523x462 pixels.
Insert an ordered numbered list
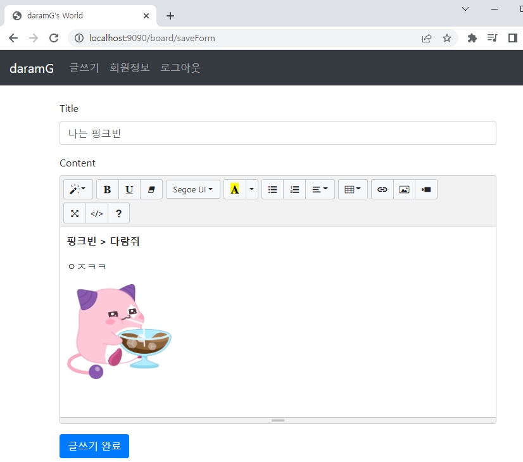(294, 189)
